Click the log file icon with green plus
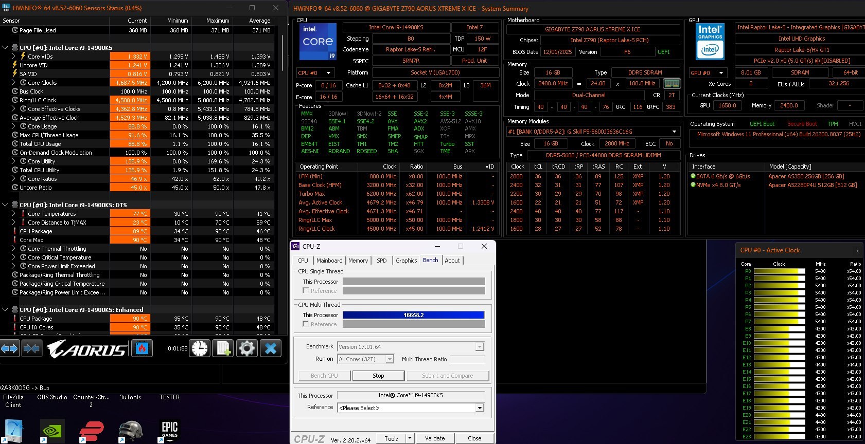Image resolution: width=865 pixels, height=444 pixels. tap(223, 348)
